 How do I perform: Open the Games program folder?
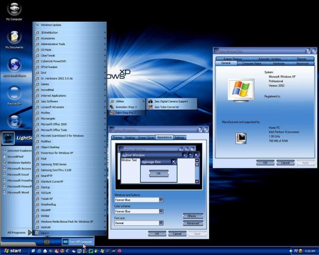coord(71,84)
